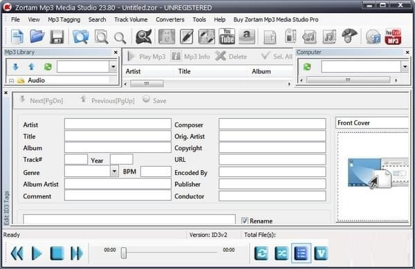This screenshot has width=415, height=269.
Task: Refresh the Mp3 Library with green icon
Action: pos(48,66)
